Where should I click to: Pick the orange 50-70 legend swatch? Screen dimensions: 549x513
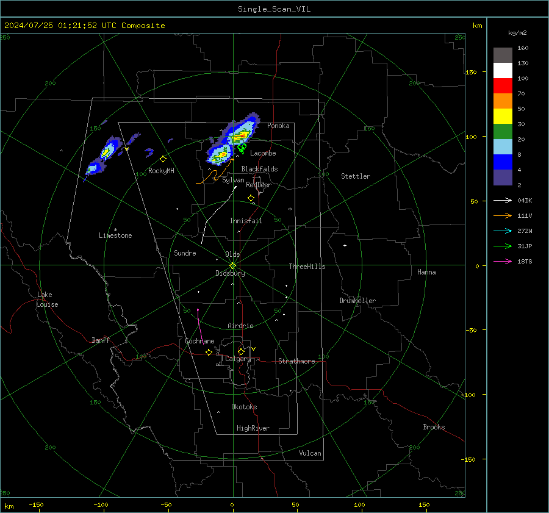(x=503, y=101)
